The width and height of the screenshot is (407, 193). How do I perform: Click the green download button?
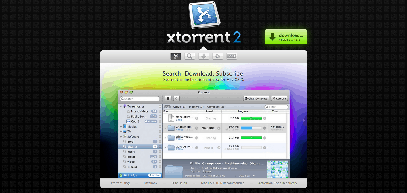point(286,37)
